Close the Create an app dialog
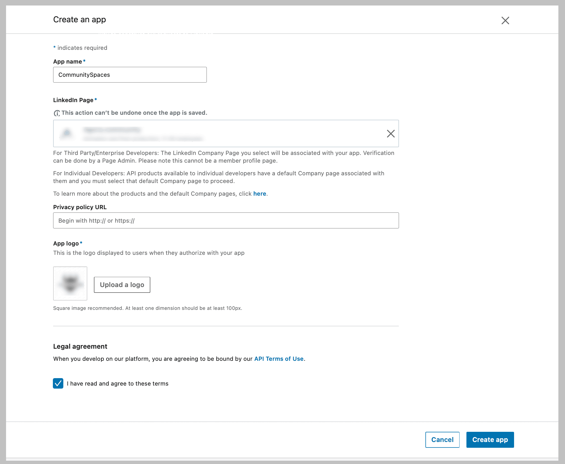Screen dimensions: 565x464 (x=505, y=20)
